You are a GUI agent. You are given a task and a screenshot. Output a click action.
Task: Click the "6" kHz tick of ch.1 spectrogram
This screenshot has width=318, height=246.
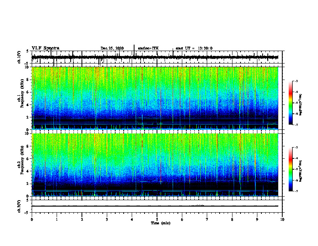tap(28, 92)
